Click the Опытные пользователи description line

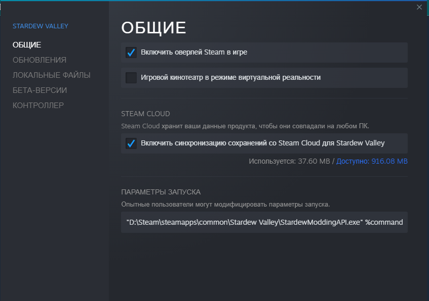(225, 204)
